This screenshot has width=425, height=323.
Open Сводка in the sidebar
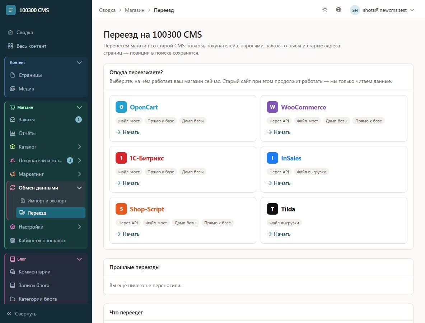click(46, 32)
